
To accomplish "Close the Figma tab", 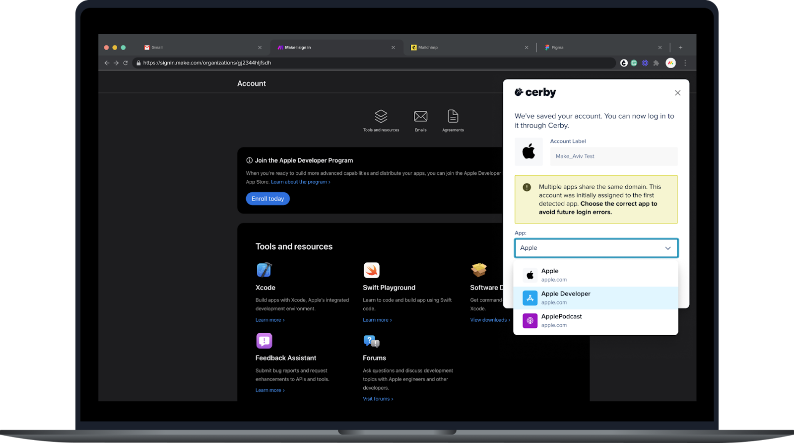I will [x=660, y=48].
